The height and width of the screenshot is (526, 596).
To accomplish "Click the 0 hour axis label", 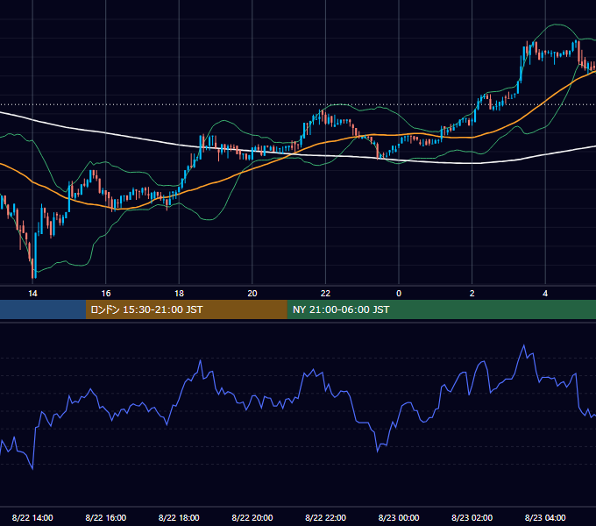I will pyautogui.click(x=399, y=294).
